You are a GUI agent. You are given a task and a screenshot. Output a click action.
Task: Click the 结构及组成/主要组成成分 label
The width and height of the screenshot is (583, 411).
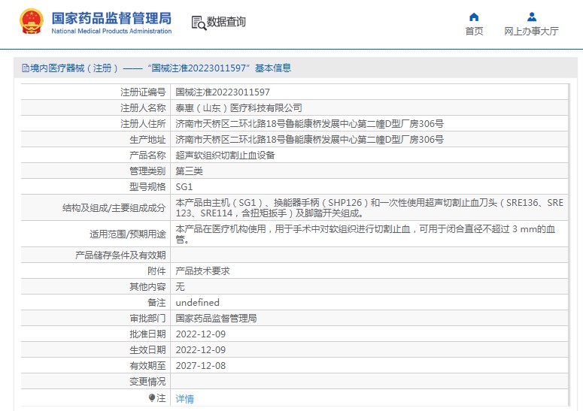114,208
